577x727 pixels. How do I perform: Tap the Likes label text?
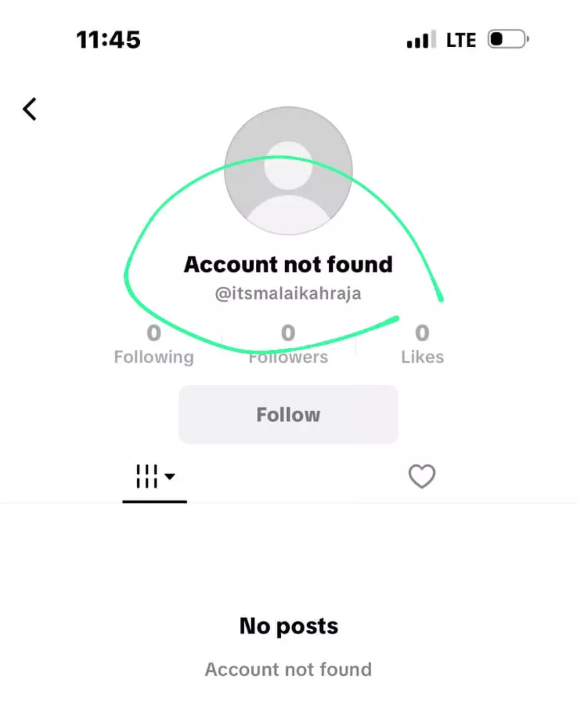(422, 357)
